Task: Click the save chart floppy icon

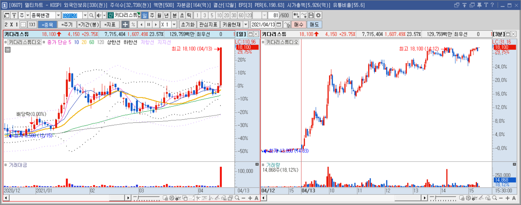Action: (x=311, y=15)
